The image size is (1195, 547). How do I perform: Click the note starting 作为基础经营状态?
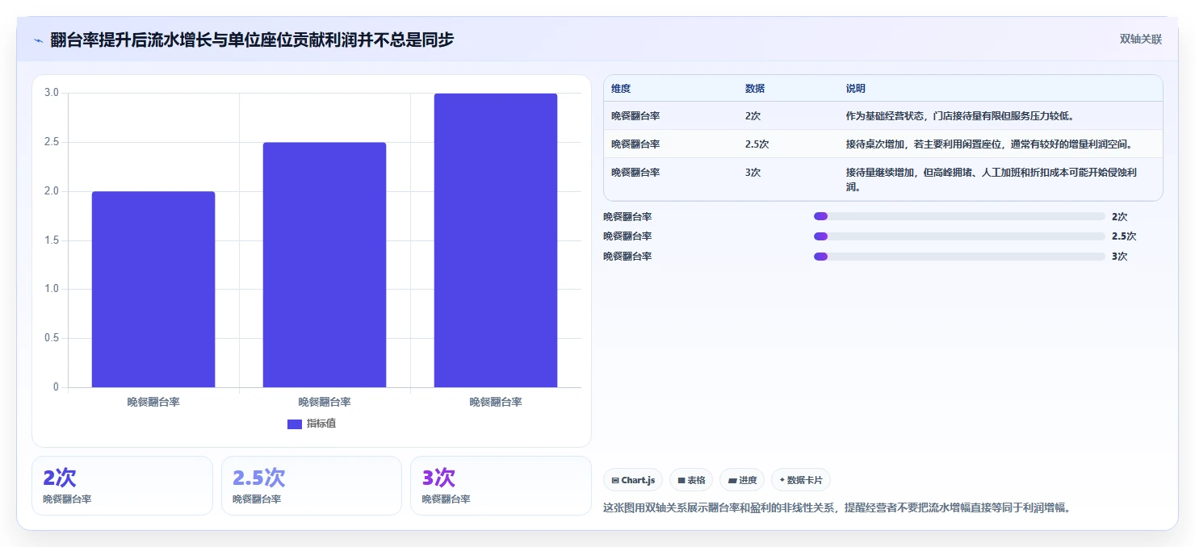[959, 116]
